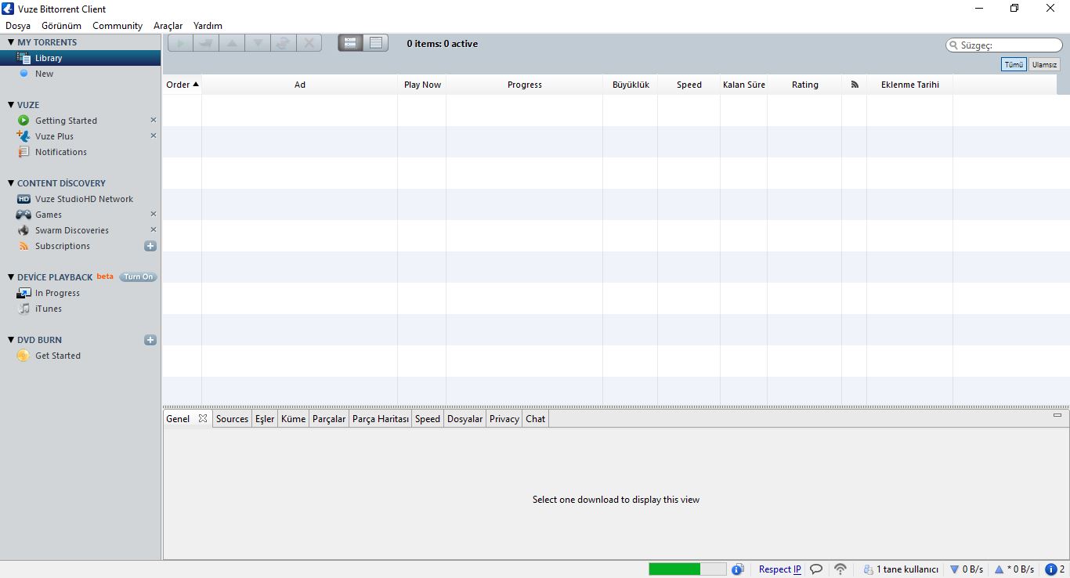Switch to the Privacy tab
Viewport: 1070px width, 578px height.
[x=504, y=419]
